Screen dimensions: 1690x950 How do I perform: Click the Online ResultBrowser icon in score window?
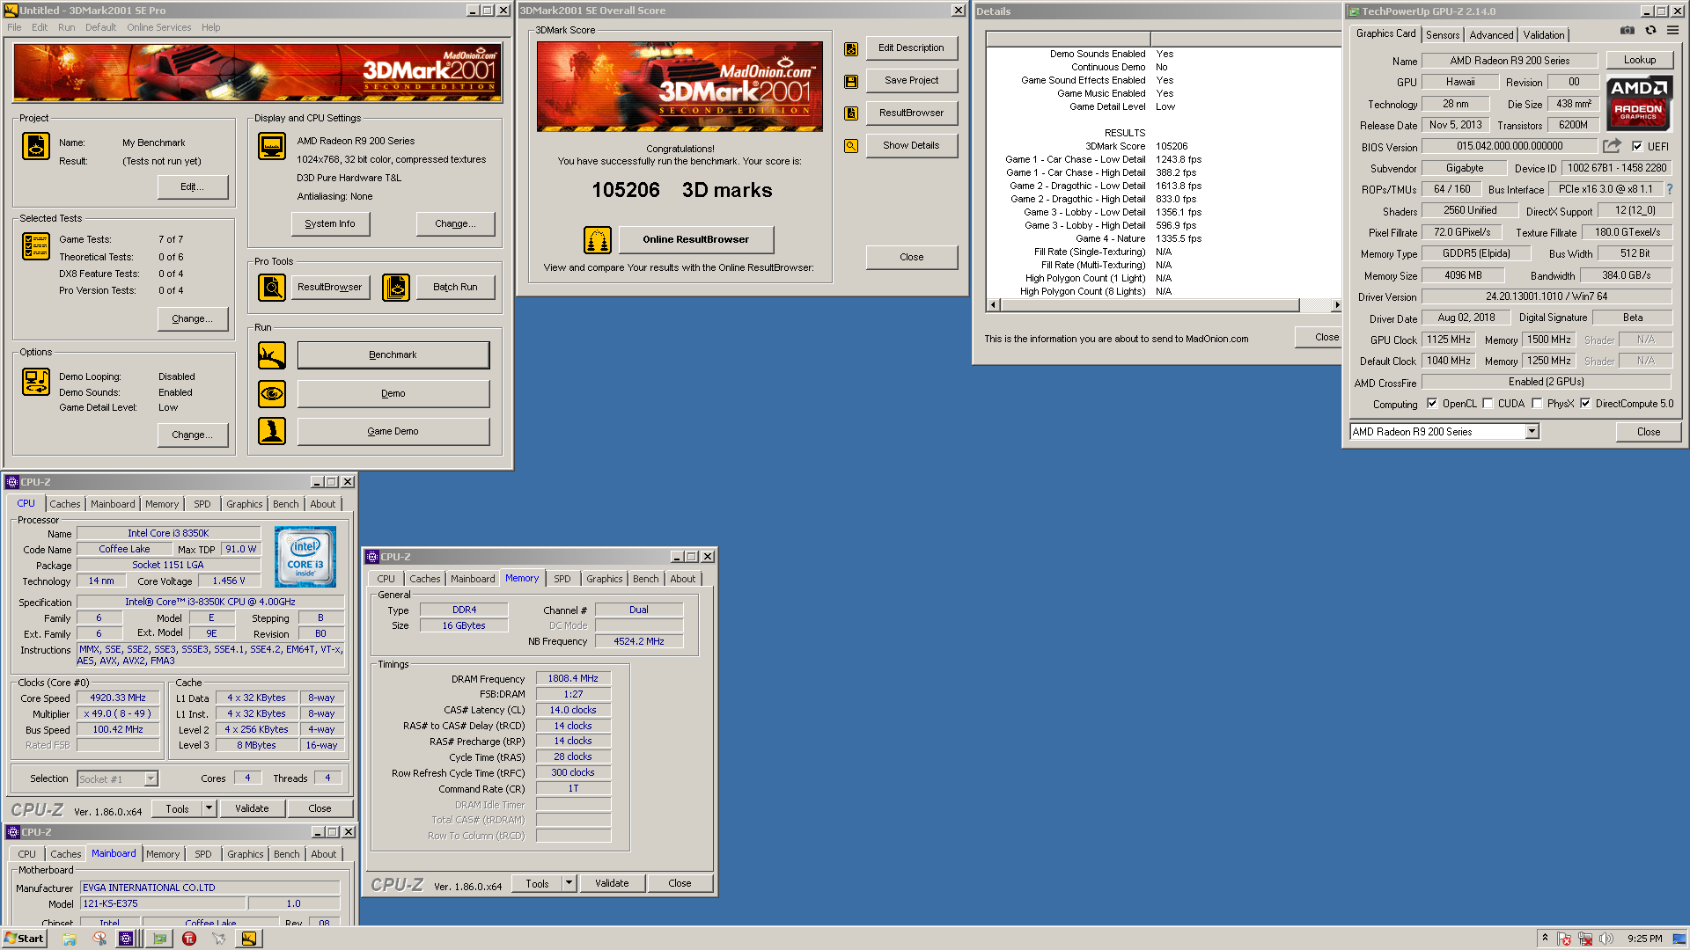click(x=598, y=239)
